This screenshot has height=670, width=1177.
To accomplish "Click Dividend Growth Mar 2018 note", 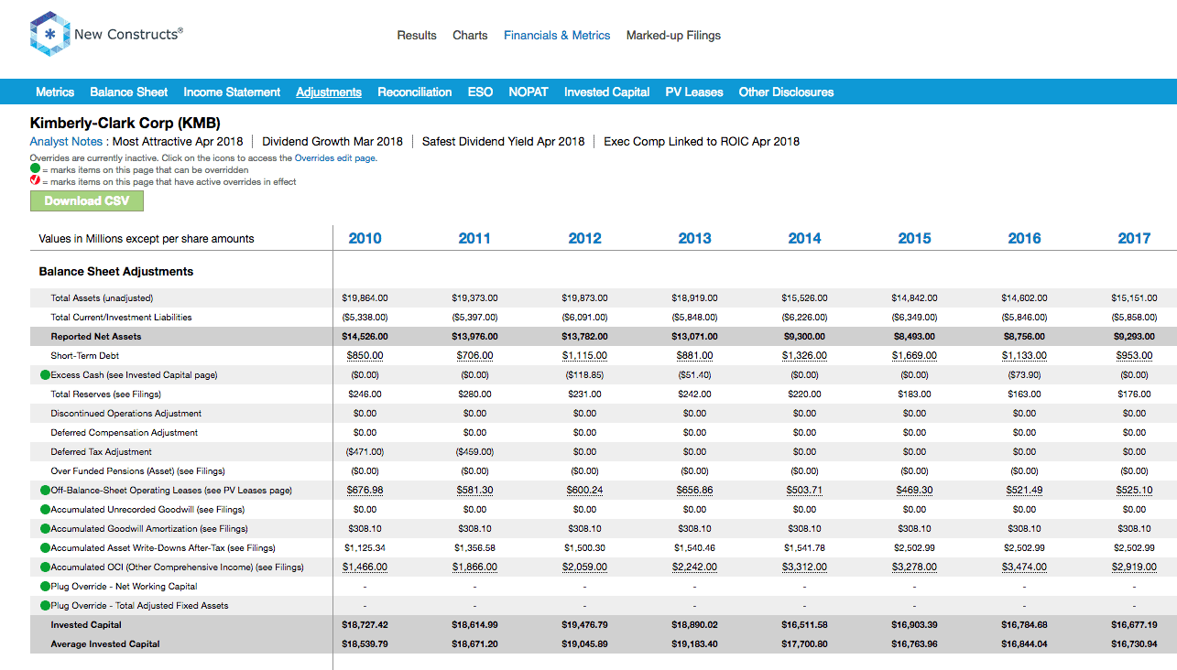I will pos(332,142).
